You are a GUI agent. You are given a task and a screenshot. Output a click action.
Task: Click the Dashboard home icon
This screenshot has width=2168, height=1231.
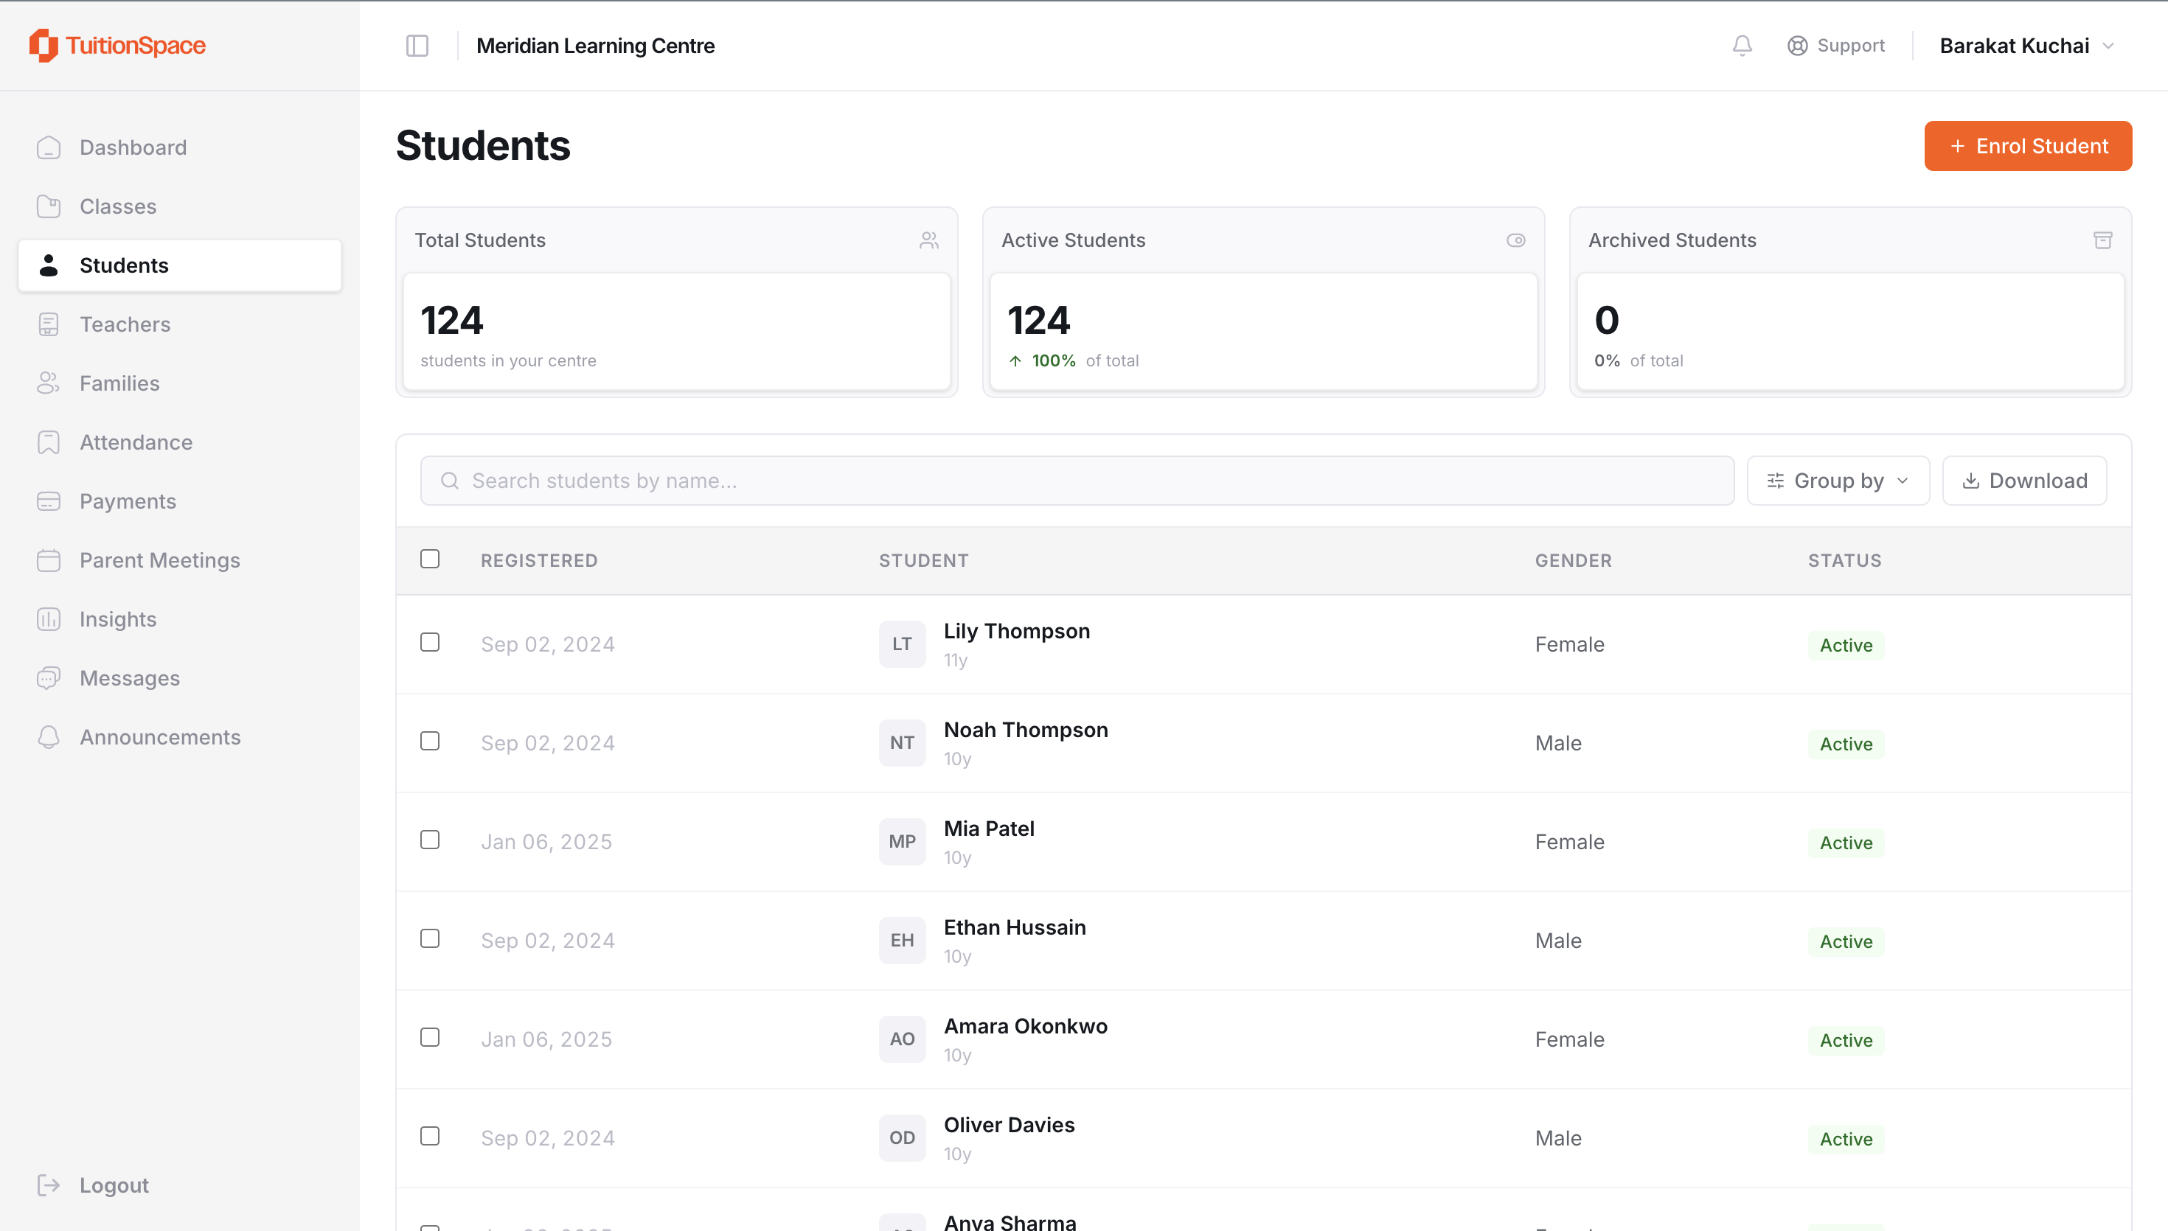(49, 147)
